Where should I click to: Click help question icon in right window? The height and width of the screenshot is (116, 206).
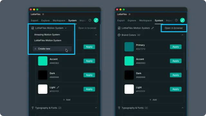[176, 20]
